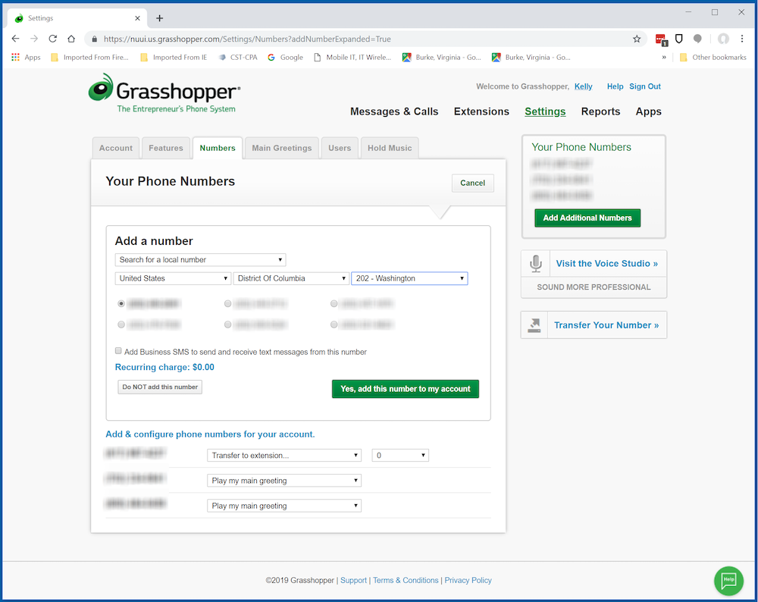Screen dimensions: 758x602
Task: Open the extension number dropdown showing 0
Action: (x=400, y=455)
